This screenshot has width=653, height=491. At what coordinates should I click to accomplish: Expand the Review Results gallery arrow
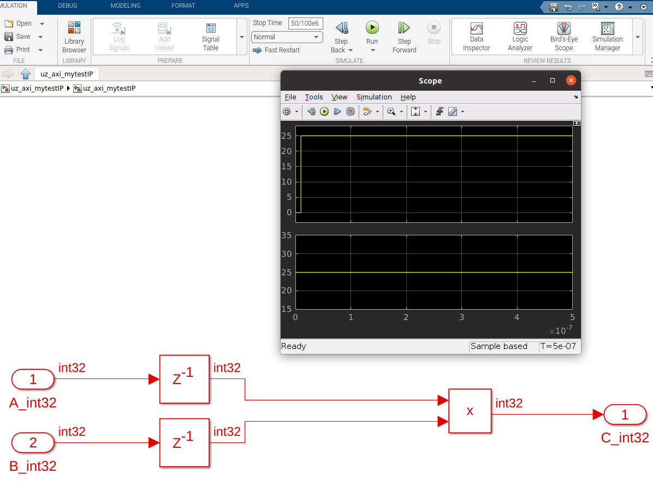[x=638, y=37]
